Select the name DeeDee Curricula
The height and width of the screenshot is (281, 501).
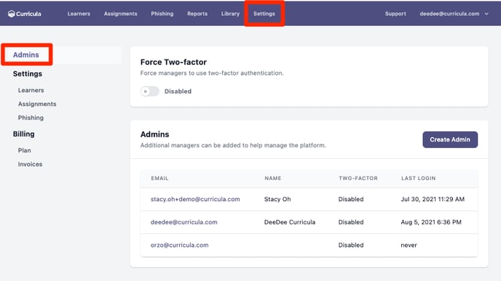point(290,222)
